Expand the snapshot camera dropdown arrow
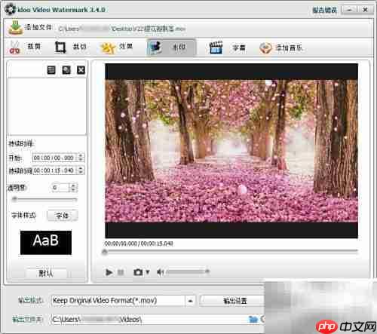The width and height of the screenshot is (377, 334). [x=148, y=272]
